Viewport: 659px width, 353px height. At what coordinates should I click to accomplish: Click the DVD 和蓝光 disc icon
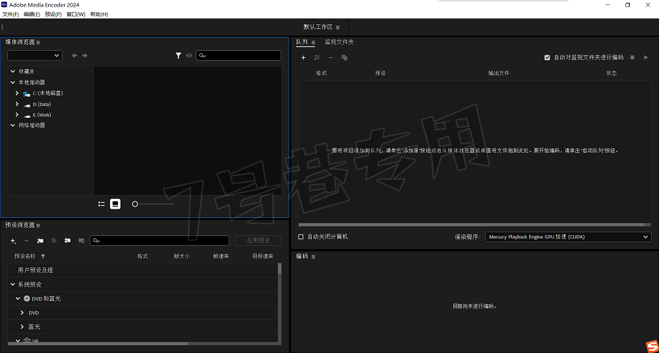coord(27,298)
